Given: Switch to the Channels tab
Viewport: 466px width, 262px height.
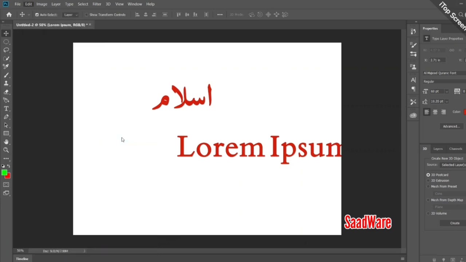Looking at the screenshot, I should point(455,149).
